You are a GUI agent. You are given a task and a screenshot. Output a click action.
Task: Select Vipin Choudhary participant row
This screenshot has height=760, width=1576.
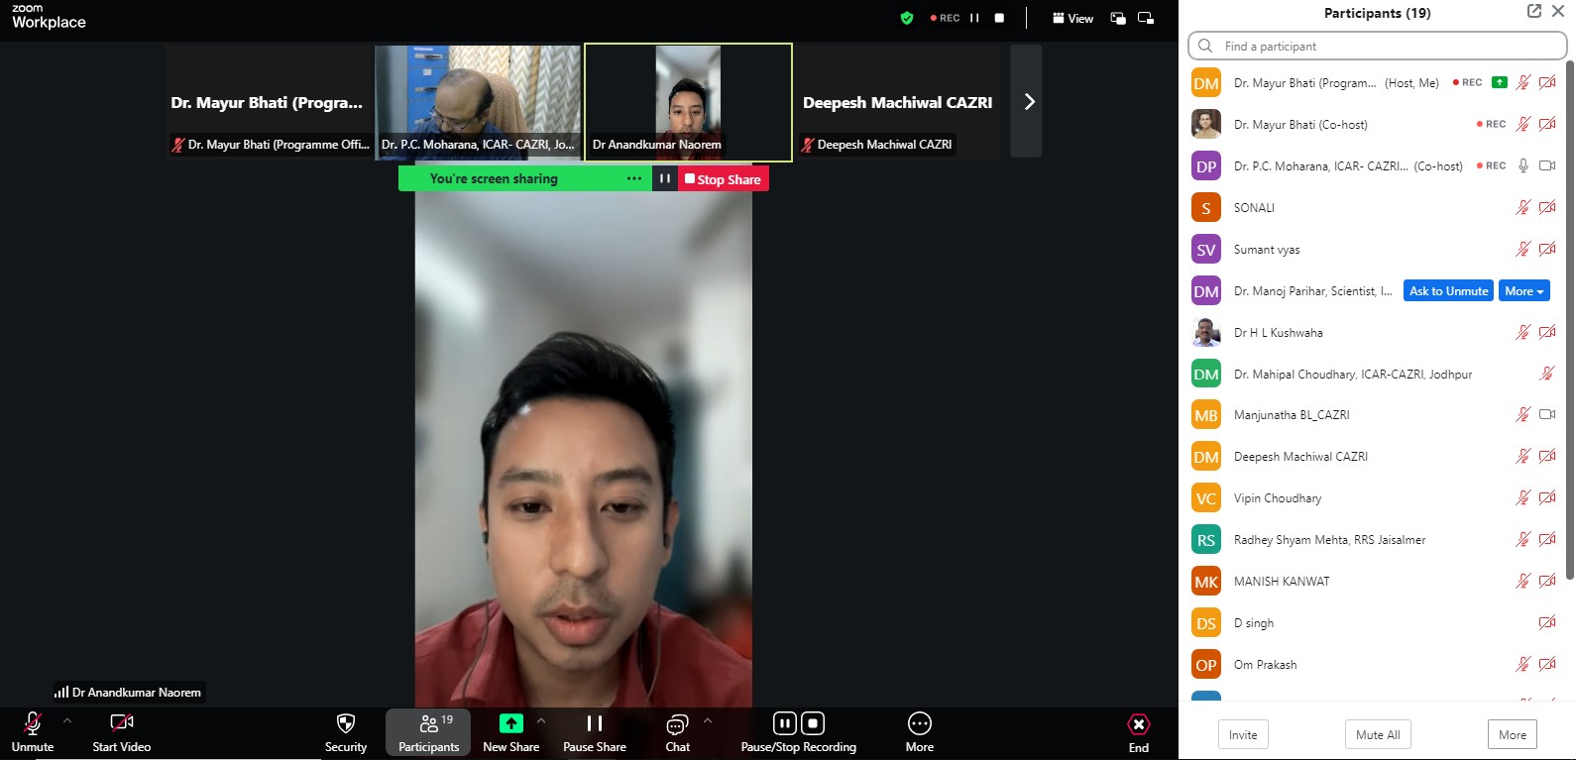tap(1375, 497)
